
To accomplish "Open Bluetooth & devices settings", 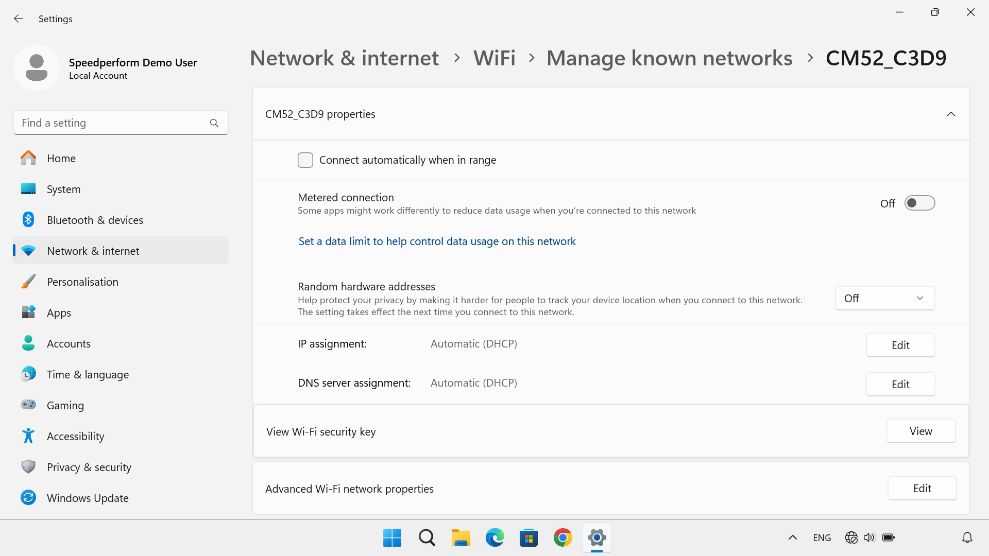I will click(95, 220).
